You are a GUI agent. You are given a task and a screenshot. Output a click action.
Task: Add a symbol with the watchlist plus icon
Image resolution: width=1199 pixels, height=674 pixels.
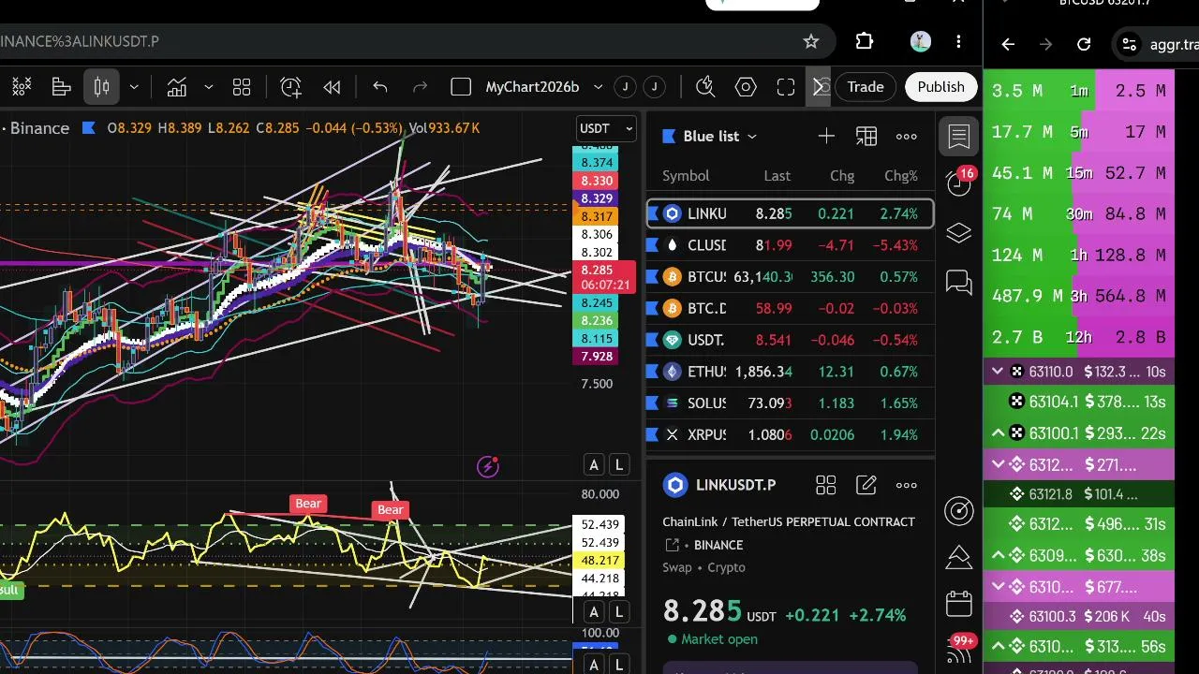coord(826,137)
